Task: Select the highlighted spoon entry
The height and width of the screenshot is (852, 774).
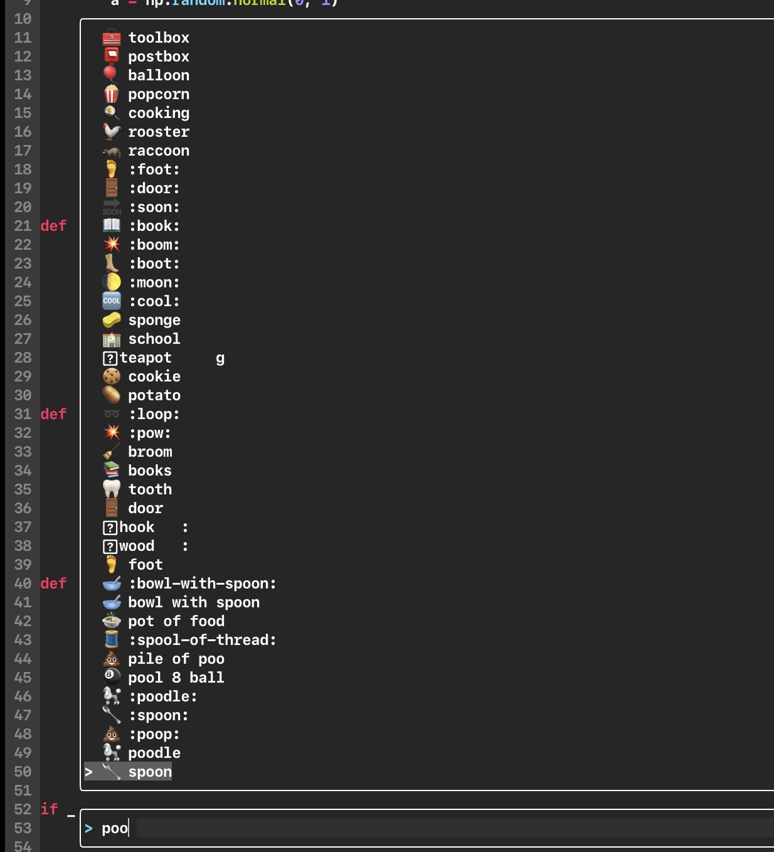Action: 128,772
